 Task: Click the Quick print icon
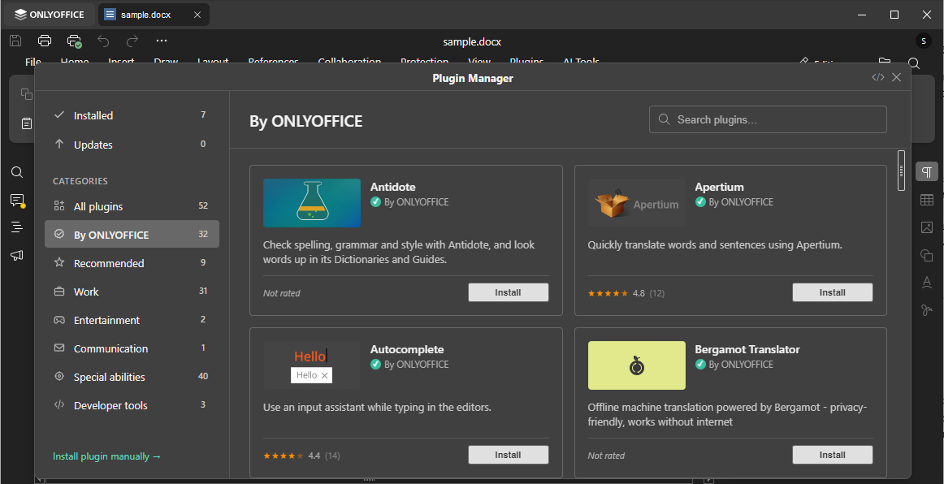click(x=74, y=41)
